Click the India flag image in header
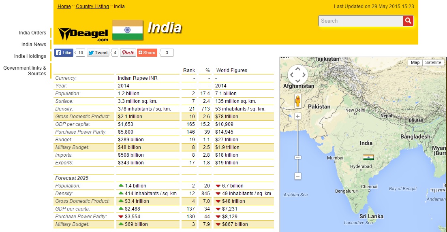The image size is (447, 232). pos(127,30)
